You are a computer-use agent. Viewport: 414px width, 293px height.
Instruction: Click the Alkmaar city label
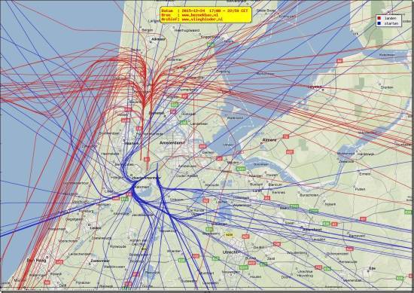[x=158, y=39]
